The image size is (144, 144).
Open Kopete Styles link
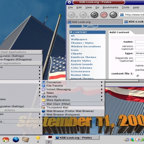coord(81,61)
